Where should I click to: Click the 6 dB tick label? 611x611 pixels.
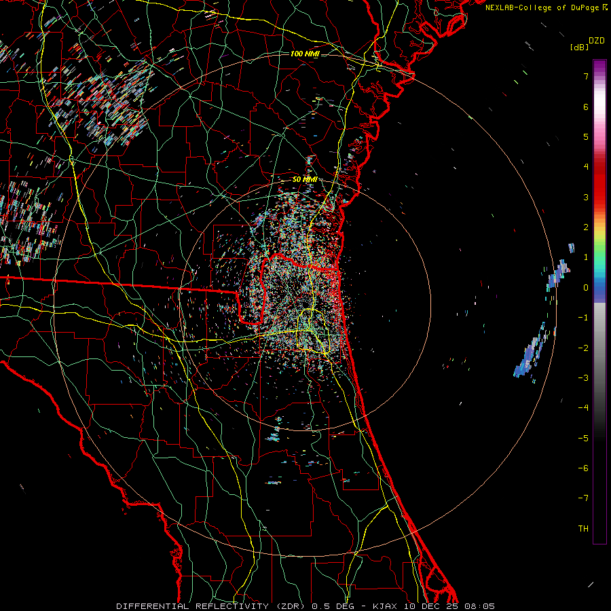tap(586, 107)
